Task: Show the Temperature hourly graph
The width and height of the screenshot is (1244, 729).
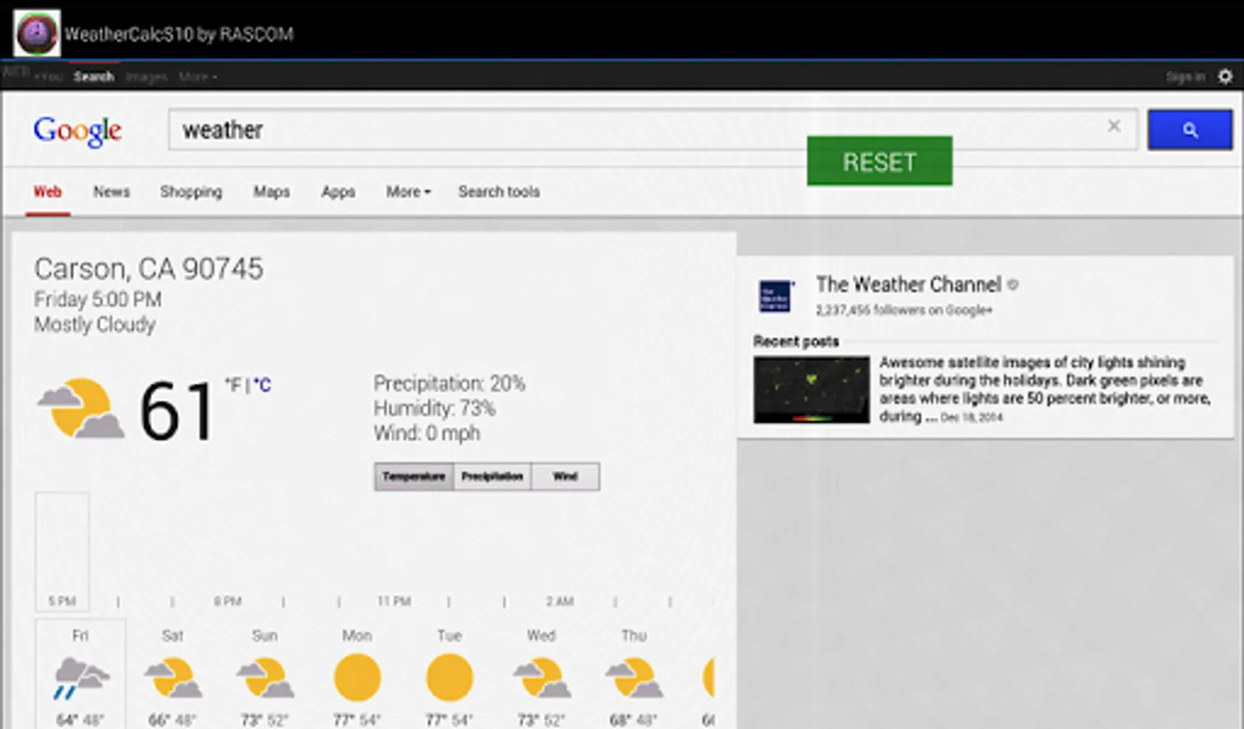Action: pos(414,476)
